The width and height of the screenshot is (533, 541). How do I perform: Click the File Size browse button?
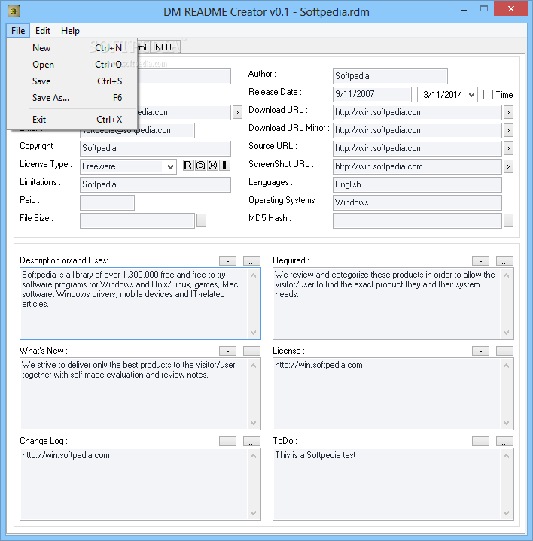[201, 220]
